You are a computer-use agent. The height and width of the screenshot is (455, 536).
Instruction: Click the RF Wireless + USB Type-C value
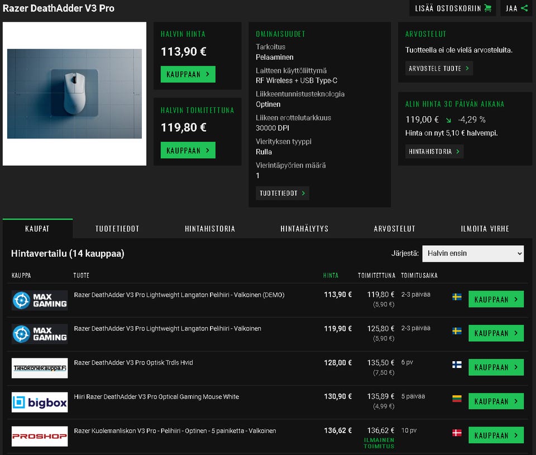click(296, 80)
